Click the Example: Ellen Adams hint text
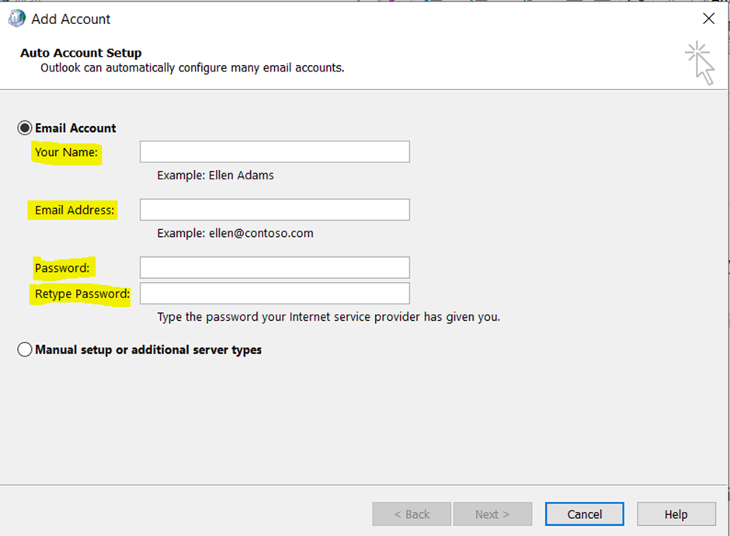Screen dimensions: 730x536 (x=216, y=175)
